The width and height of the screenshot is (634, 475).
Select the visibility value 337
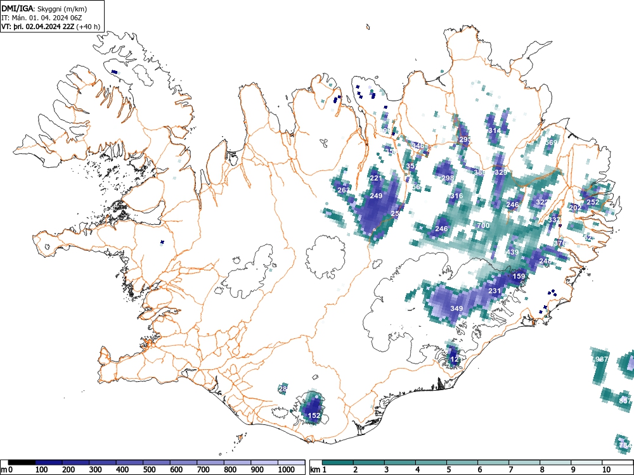[x=554, y=220]
